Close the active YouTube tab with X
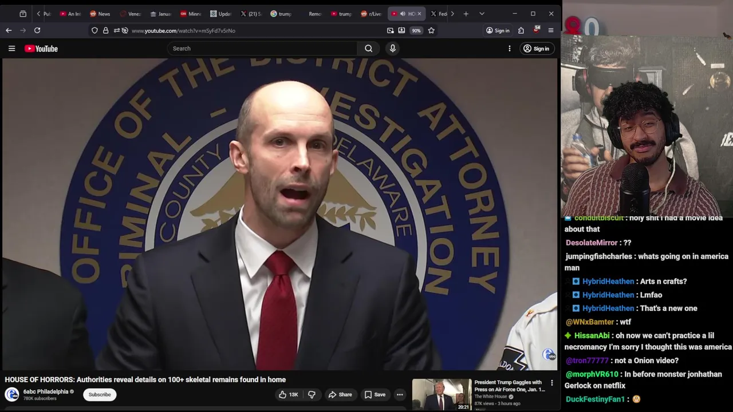Screen dimensions: 733x412 tap(419, 14)
